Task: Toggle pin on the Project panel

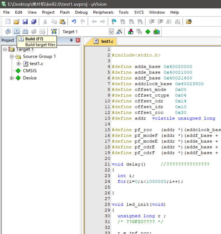Action: [x=71, y=40]
